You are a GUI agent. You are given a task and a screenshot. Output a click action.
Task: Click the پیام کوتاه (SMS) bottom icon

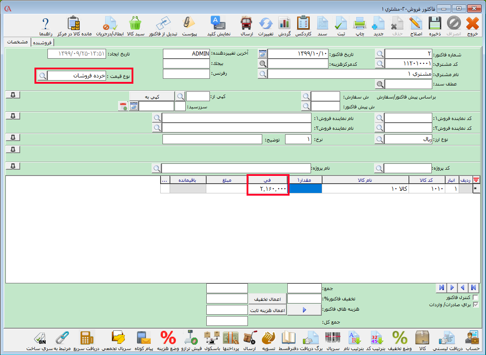(x=143, y=340)
